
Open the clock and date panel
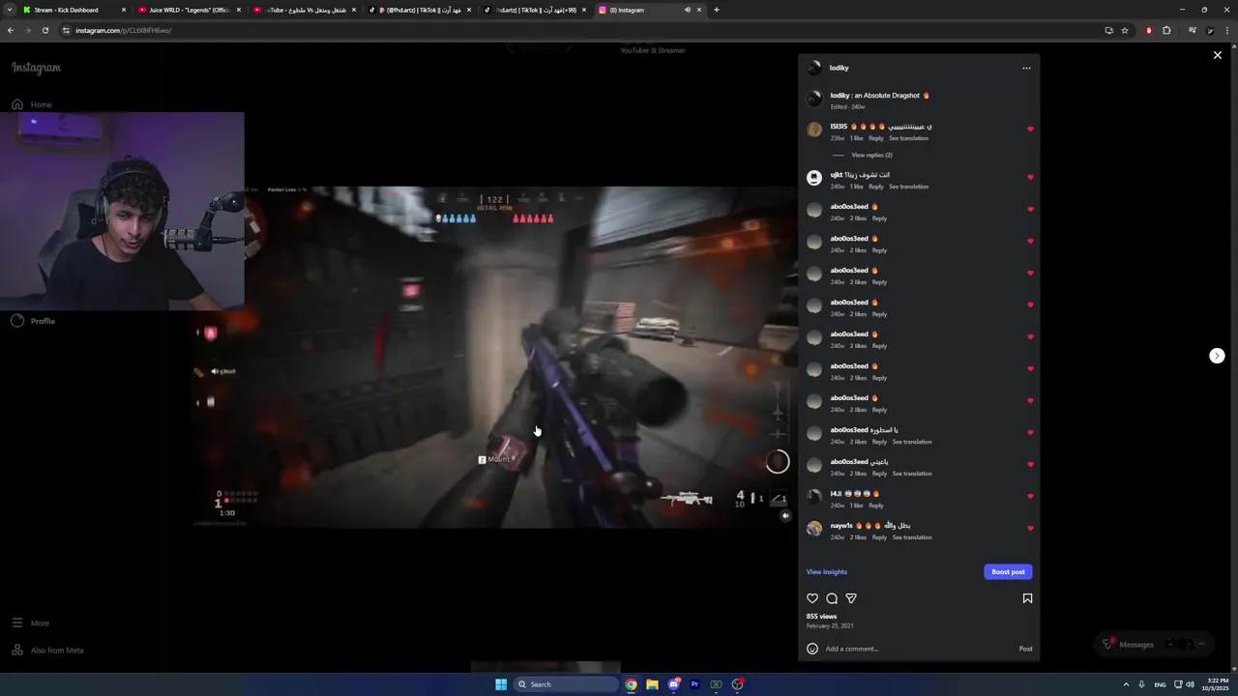[1217, 684]
